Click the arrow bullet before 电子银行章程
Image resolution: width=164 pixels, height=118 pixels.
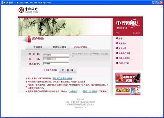tap(117, 53)
